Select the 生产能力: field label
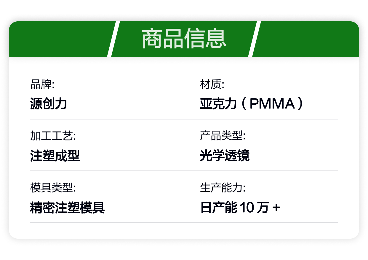 pyautogui.click(x=223, y=188)
